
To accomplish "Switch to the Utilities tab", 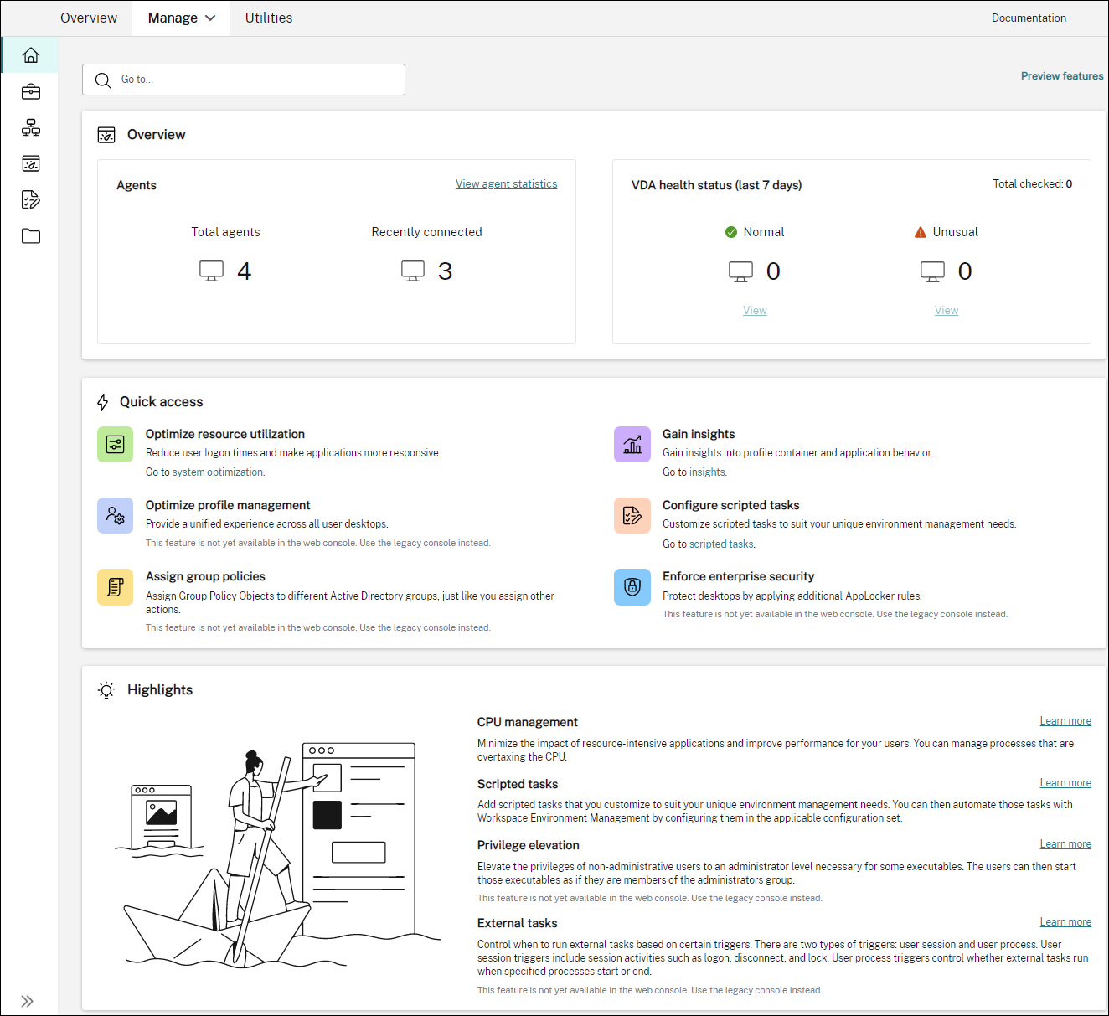I will coord(269,18).
